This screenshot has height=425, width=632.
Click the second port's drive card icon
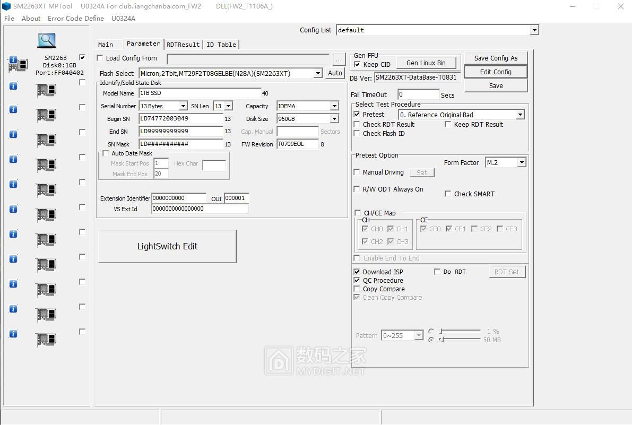coord(46,91)
